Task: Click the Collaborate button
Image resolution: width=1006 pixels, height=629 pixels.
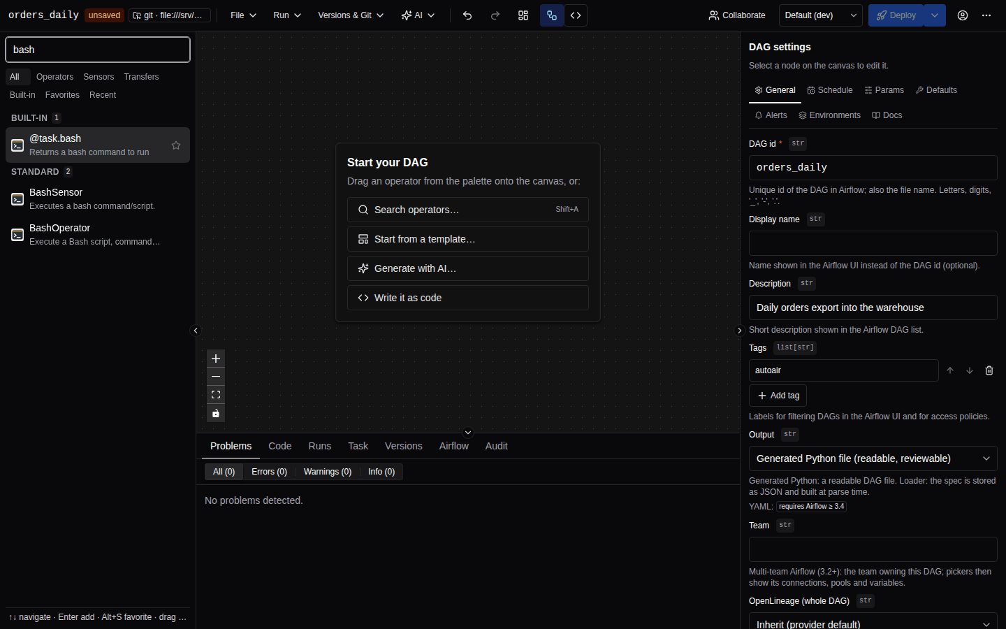Action: (x=737, y=15)
